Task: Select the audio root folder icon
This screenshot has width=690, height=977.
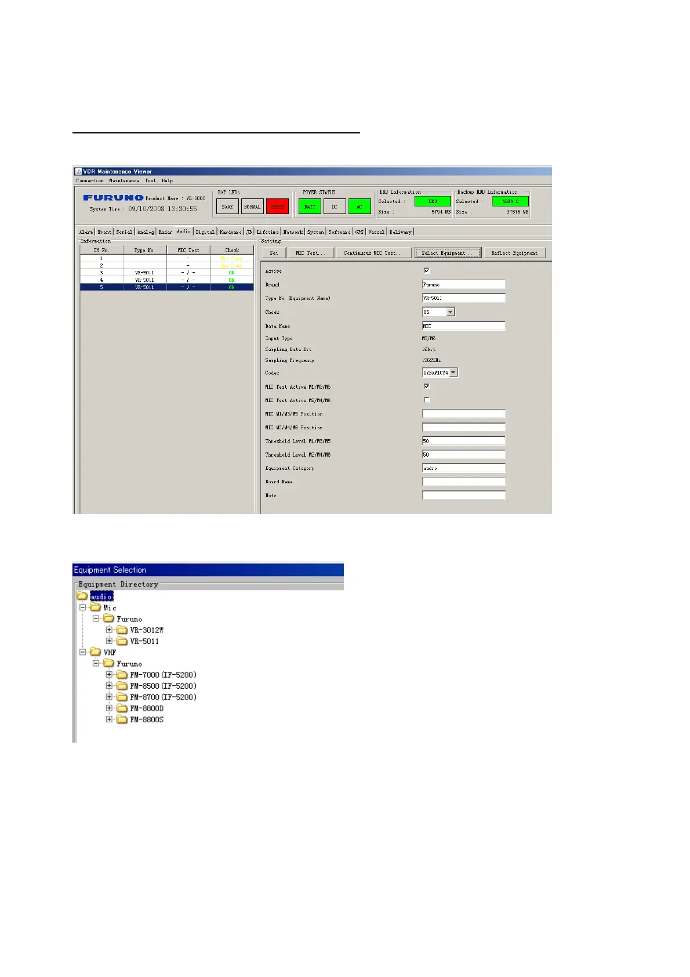Action: (x=82, y=596)
